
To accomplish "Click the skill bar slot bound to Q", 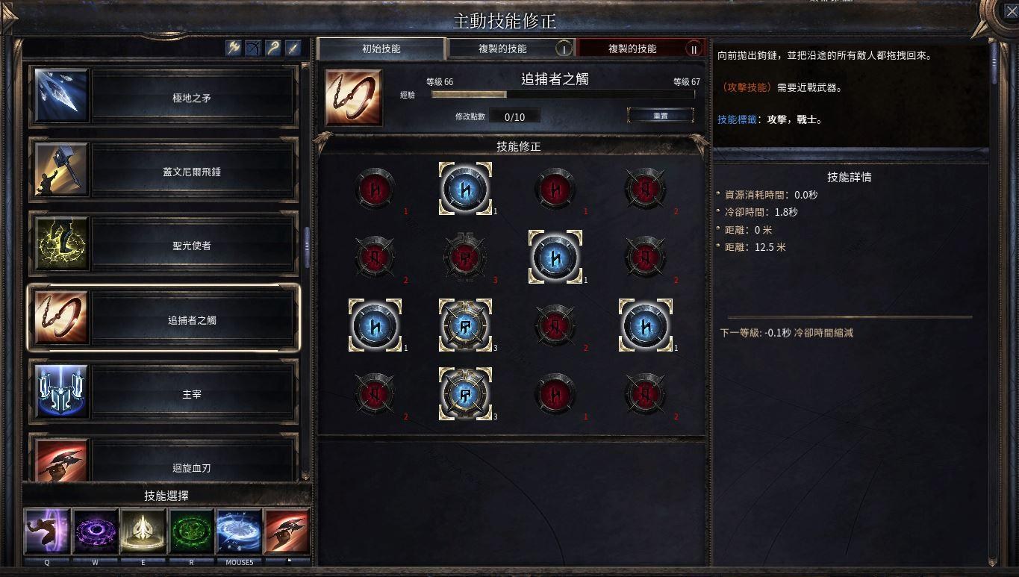I will [x=47, y=531].
